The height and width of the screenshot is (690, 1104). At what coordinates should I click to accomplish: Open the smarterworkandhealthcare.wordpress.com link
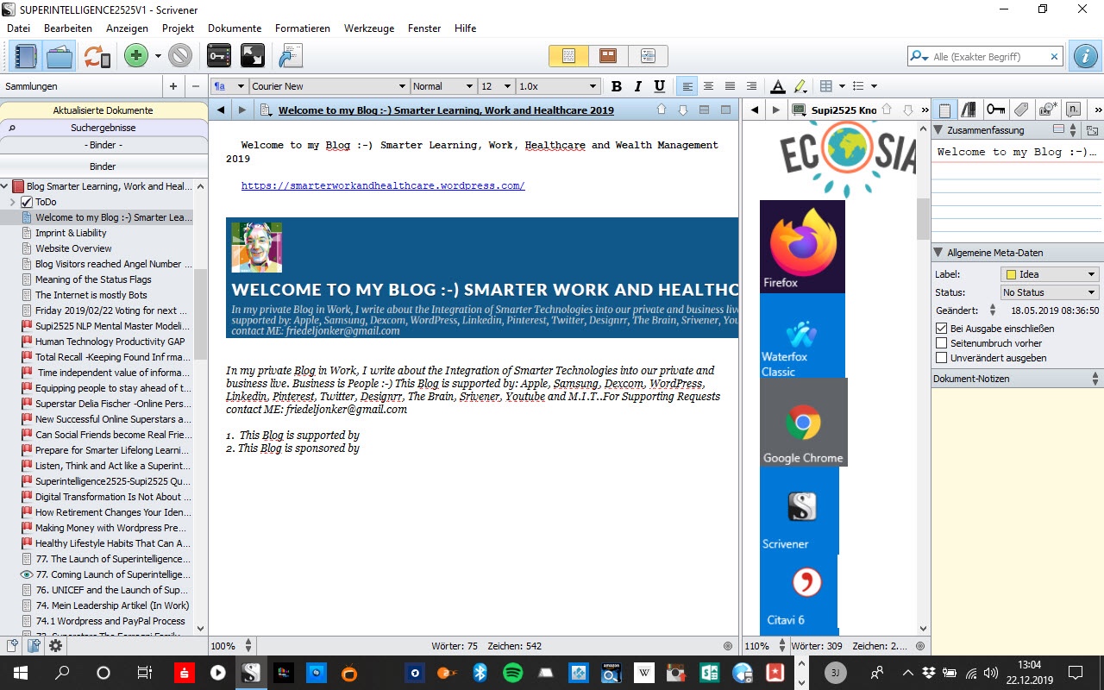pyautogui.click(x=383, y=185)
